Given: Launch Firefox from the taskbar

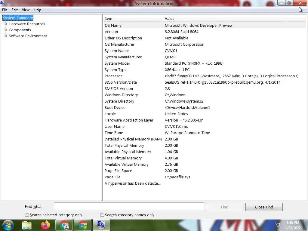Looking at the screenshot, I should pos(45,225).
